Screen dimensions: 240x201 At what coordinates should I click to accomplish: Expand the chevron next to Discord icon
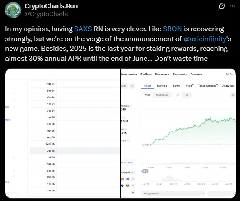(133, 179)
